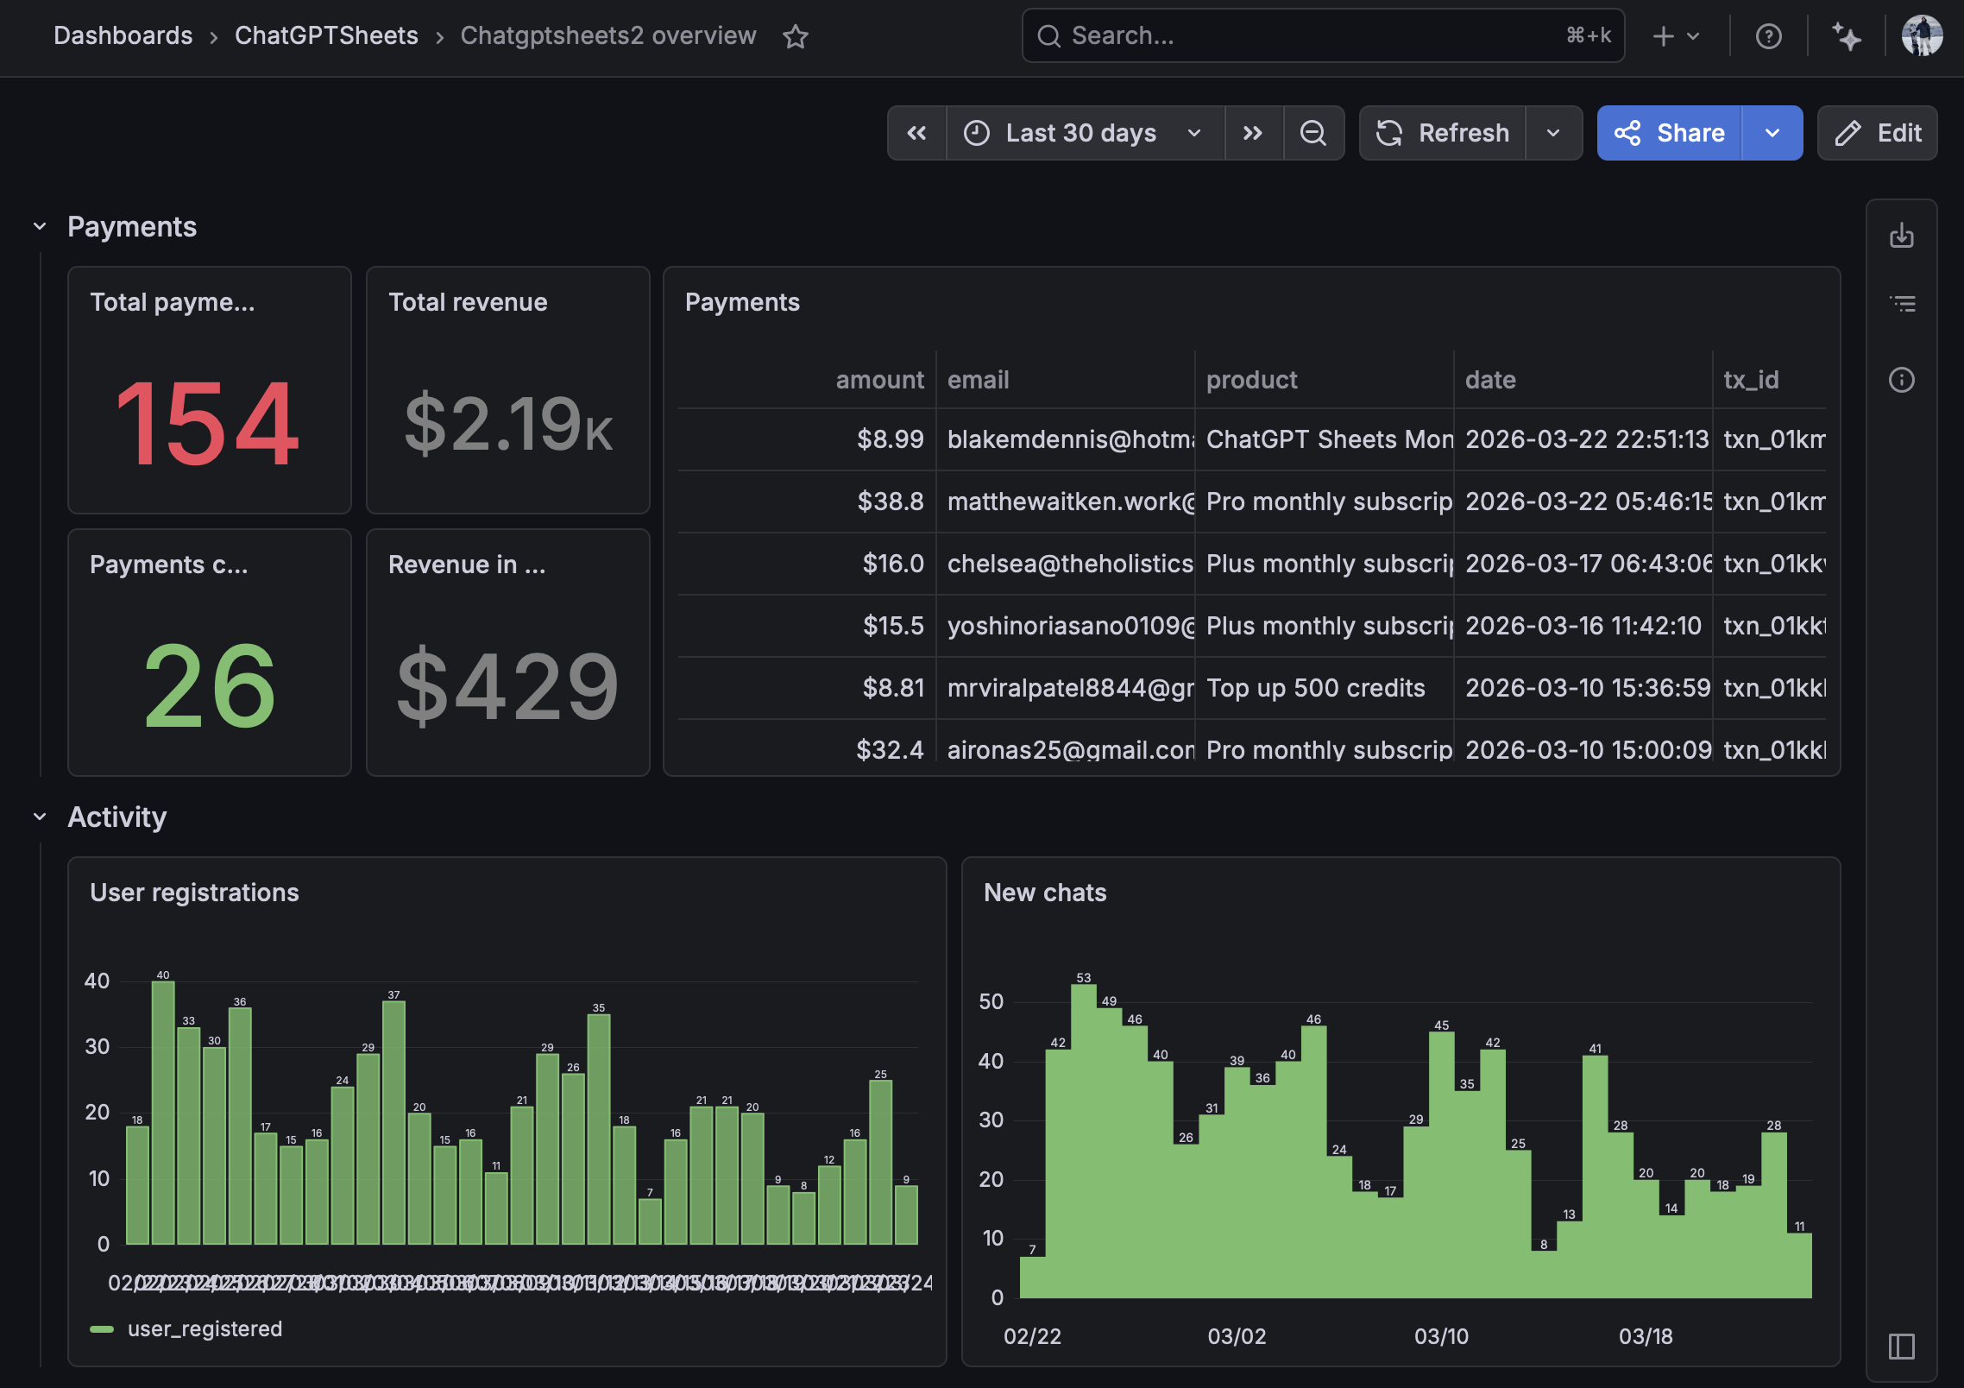Shift time range forward with double arrows
The height and width of the screenshot is (1388, 1964).
pos(1252,133)
